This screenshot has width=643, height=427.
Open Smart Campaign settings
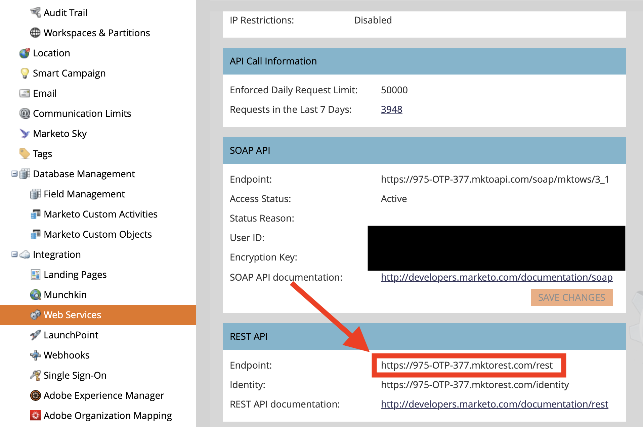69,73
